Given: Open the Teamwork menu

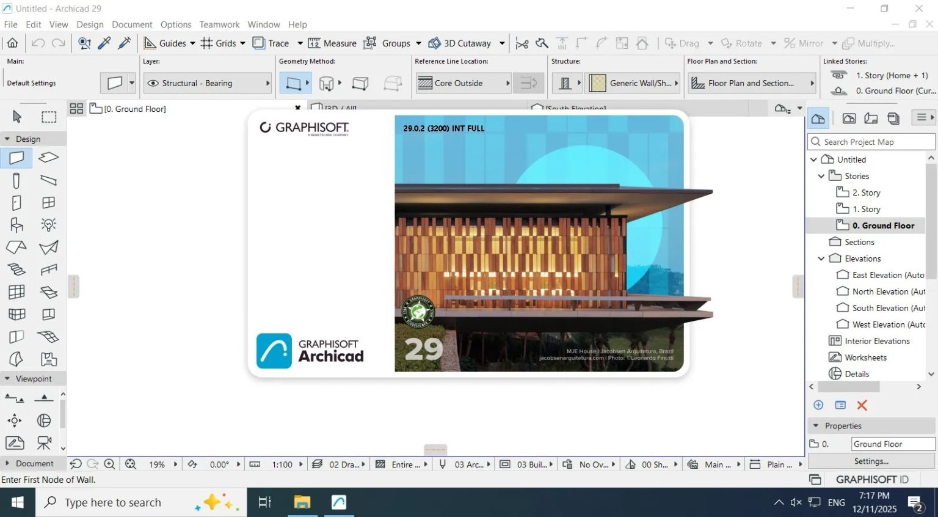Looking at the screenshot, I should (x=219, y=24).
